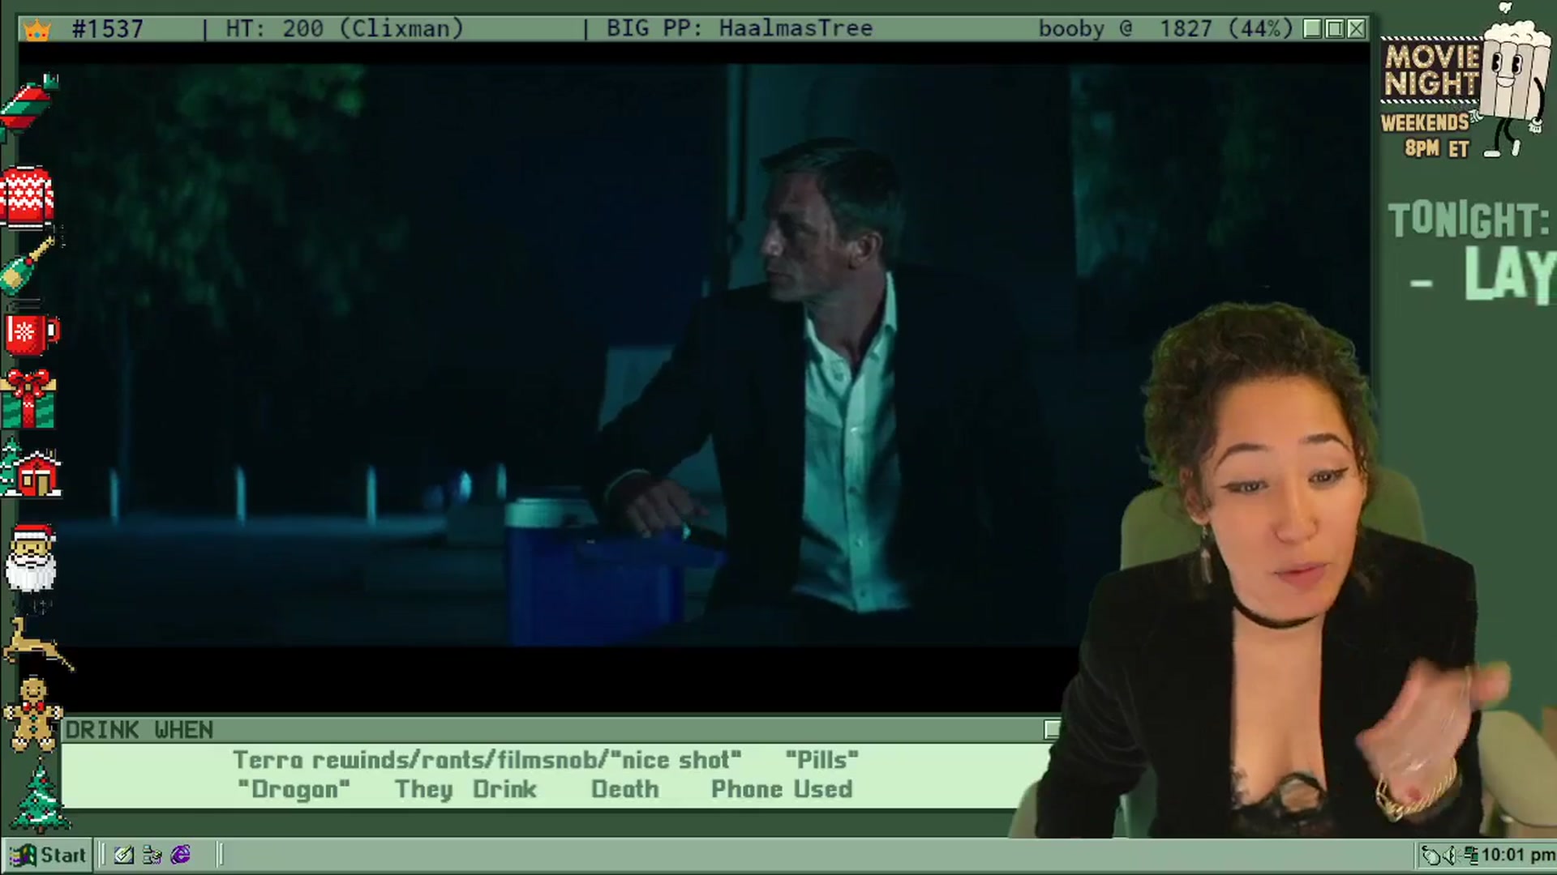The height and width of the screenshot is (875, 1557).
Task: Click the ugly Christmas sweater icon
Action: tap(27, 197)
